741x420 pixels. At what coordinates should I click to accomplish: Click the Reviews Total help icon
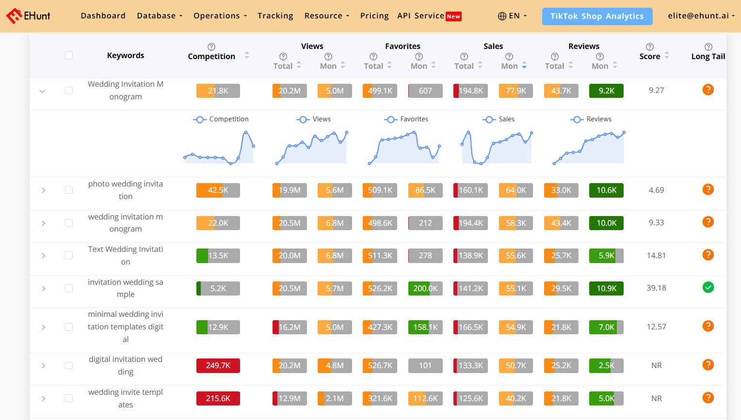555,57
